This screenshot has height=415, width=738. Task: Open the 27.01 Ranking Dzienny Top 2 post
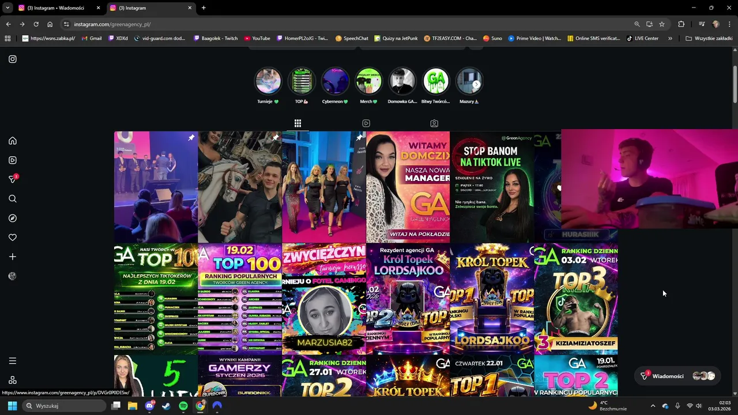coord(324,376)
